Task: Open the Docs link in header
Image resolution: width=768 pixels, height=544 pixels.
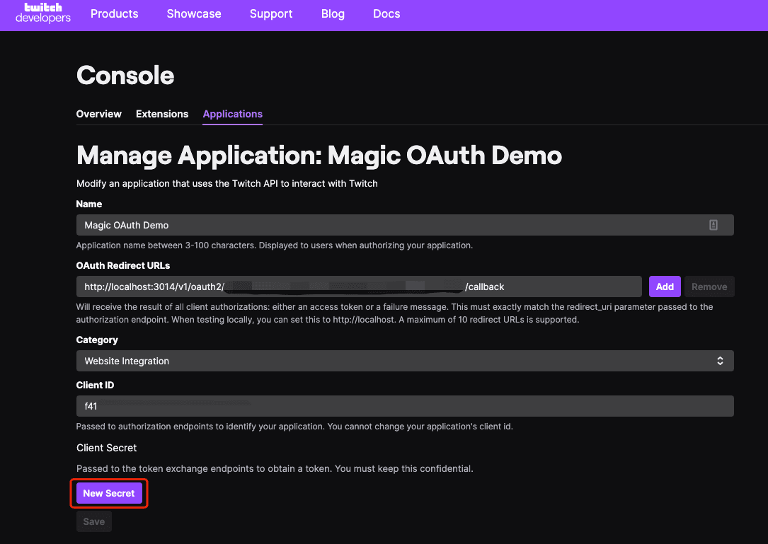Action: (386, 13)
